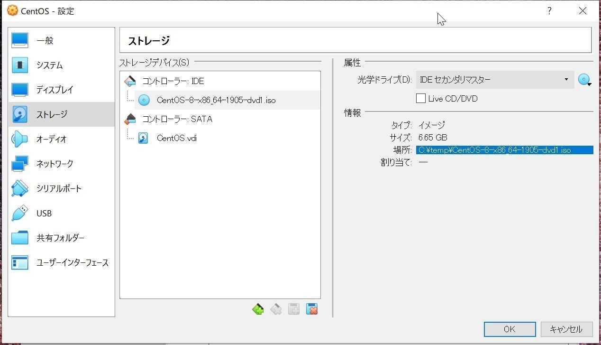Click the highlighted 場所 path field
This screenshot has height=345, width=601.
click(x=505, y=150)
